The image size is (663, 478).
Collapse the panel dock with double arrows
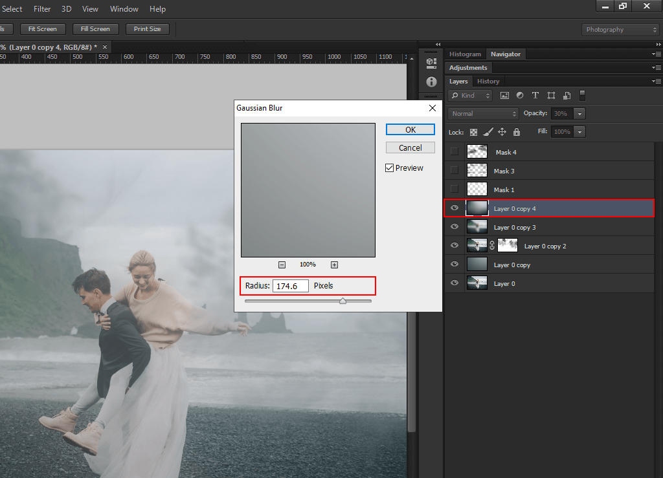[438, 45]
